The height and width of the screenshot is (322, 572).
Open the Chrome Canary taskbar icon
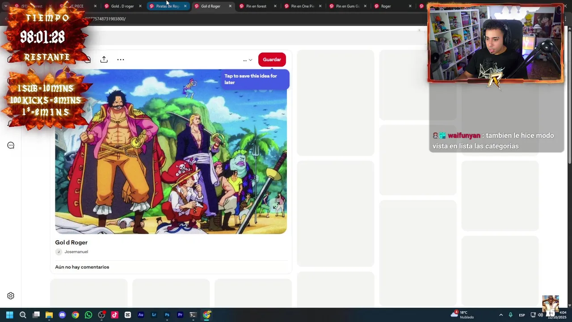206,315
